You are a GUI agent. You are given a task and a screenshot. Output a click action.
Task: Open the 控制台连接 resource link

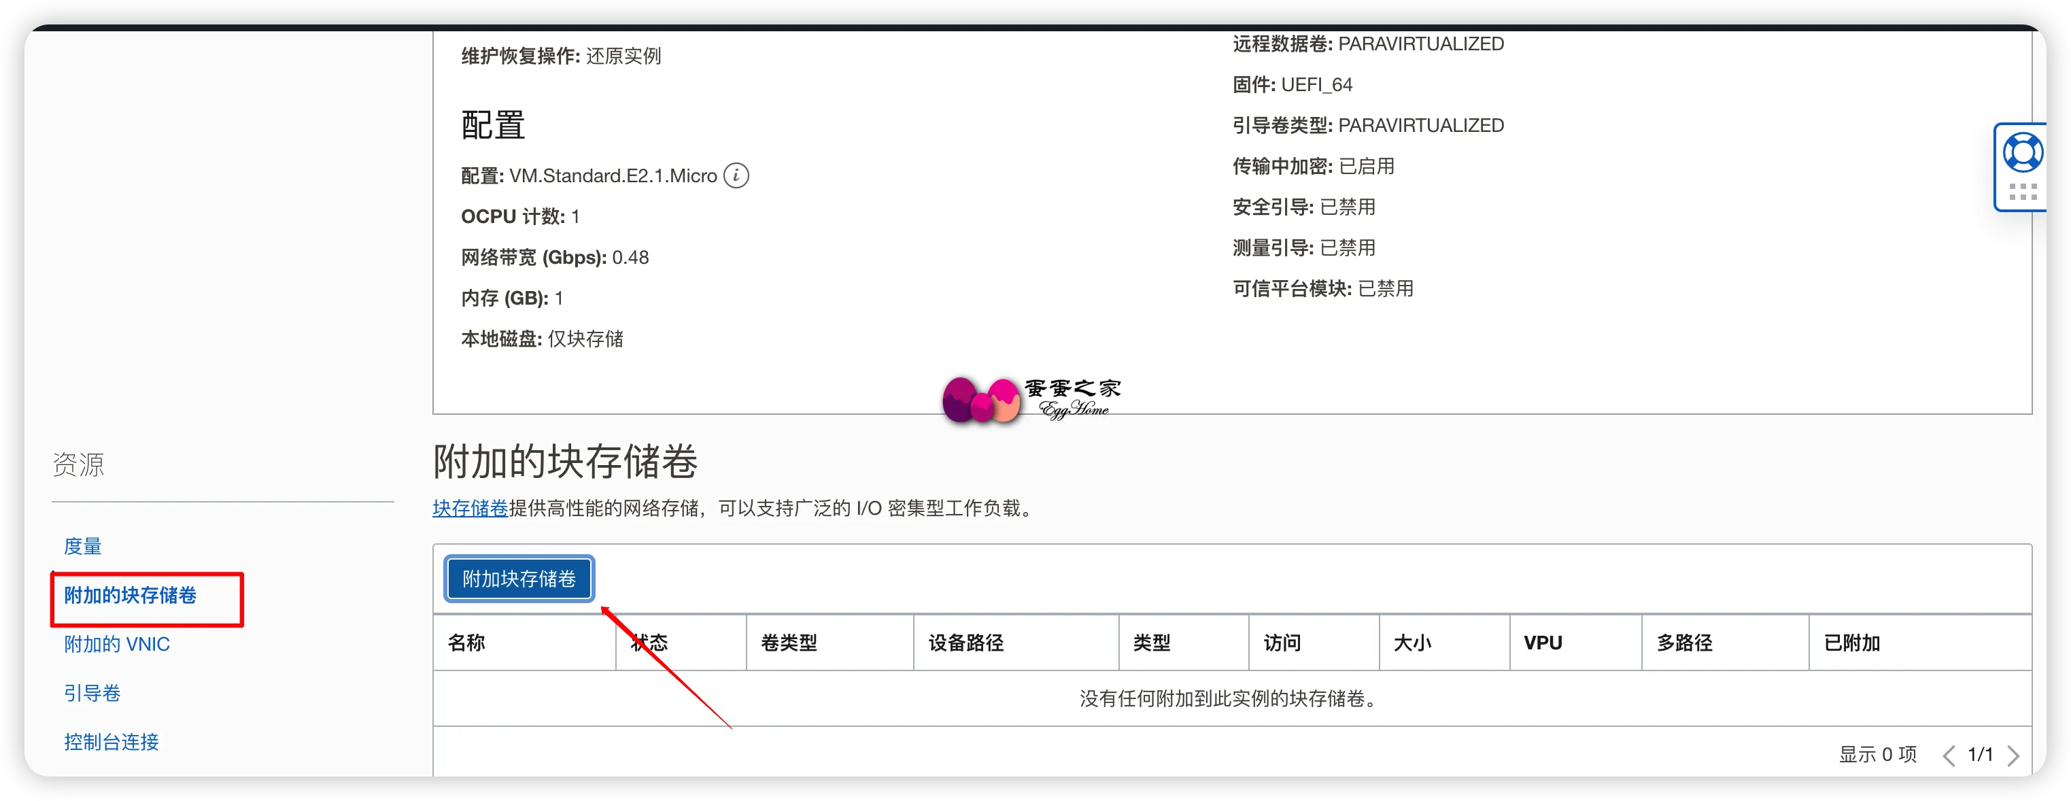111,741
